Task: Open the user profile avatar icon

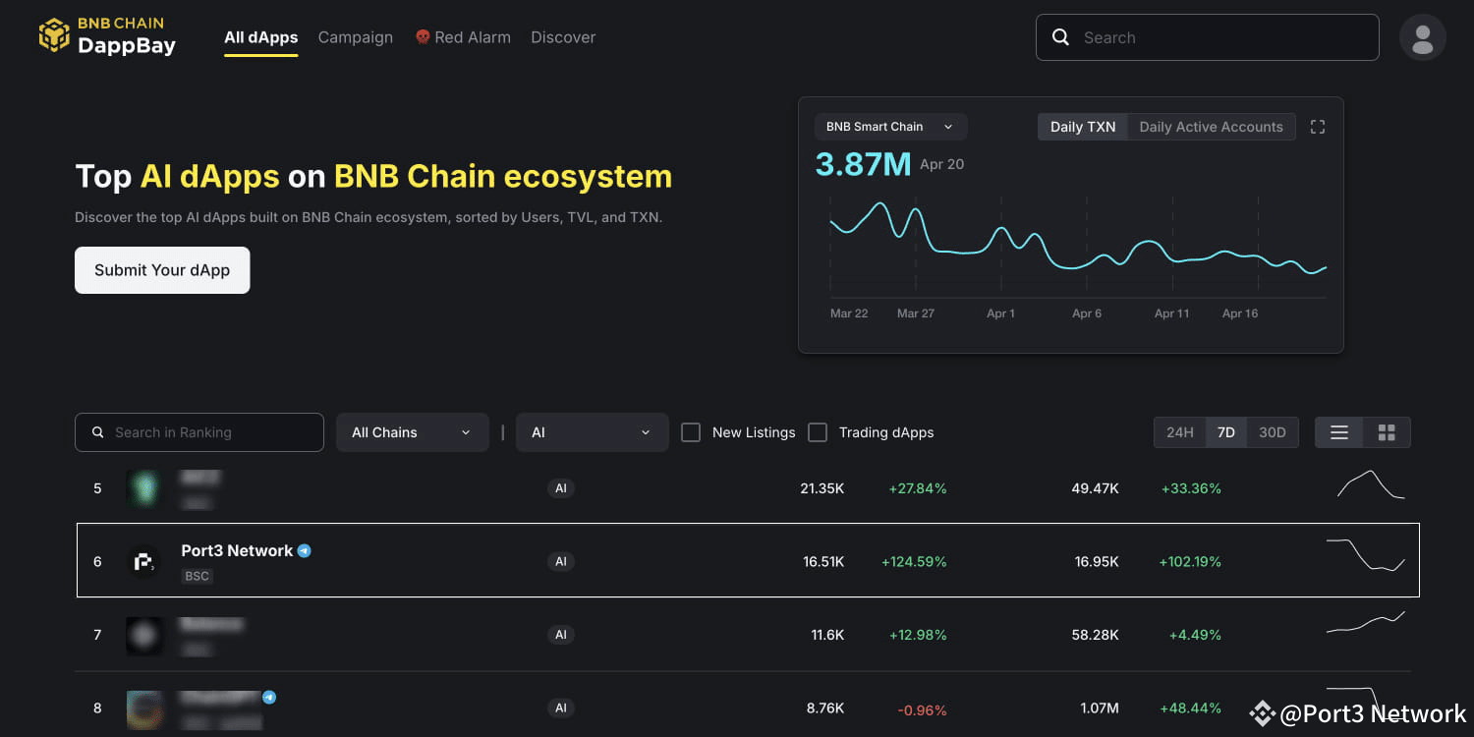Action: tap(1422, 36)
